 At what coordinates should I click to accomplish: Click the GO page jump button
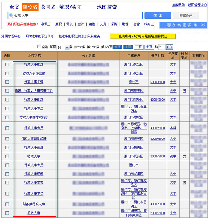click(169, 47)
